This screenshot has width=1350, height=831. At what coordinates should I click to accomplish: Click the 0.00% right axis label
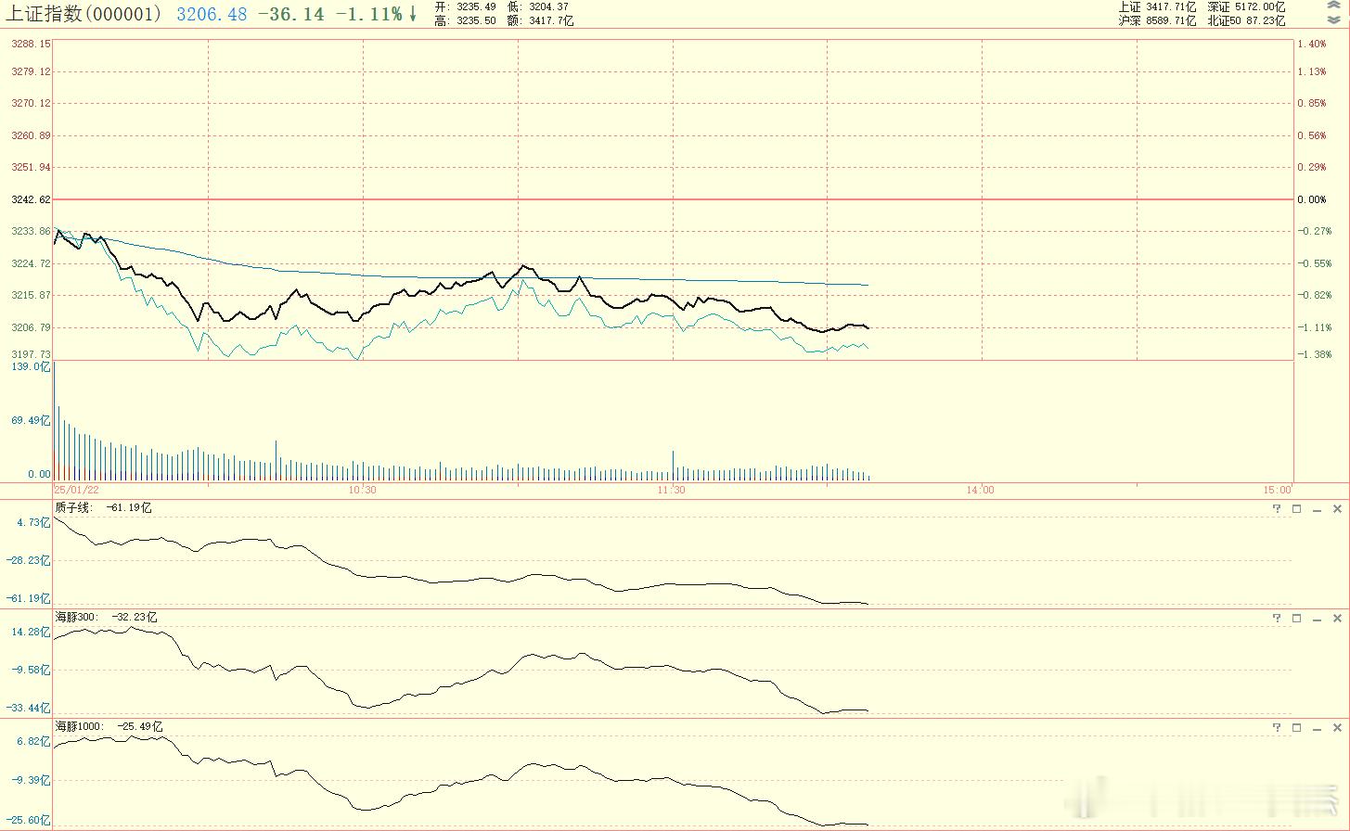point(1312,199)
